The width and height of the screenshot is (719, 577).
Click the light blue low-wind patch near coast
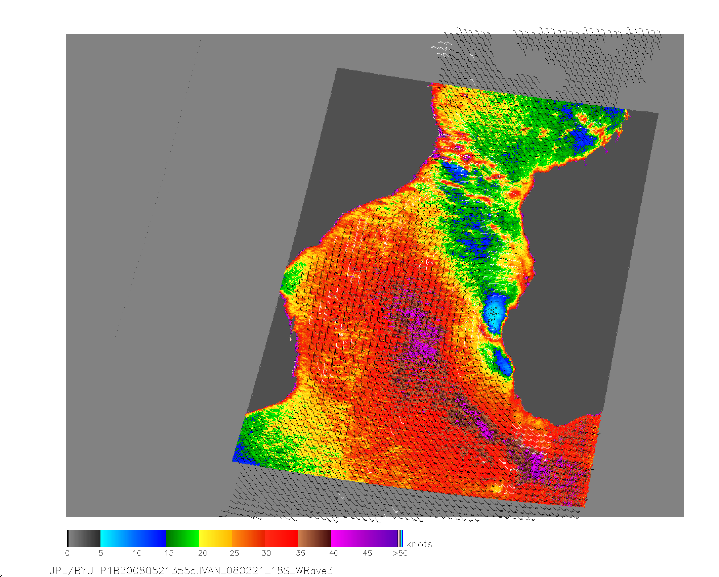click(494, 314)
